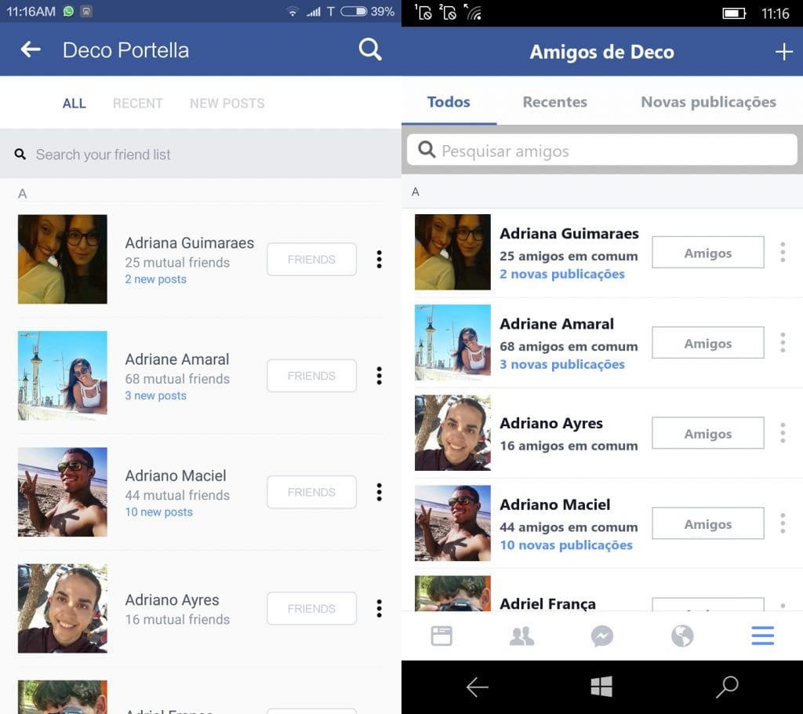Image resolution: width=803 pixels, height=714 pixels.
Task: Tap the back arrow beside Deco Portella
Action: (x=31, y=49)
